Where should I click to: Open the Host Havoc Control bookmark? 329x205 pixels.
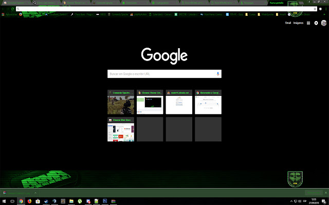click(x=211, y=14)
